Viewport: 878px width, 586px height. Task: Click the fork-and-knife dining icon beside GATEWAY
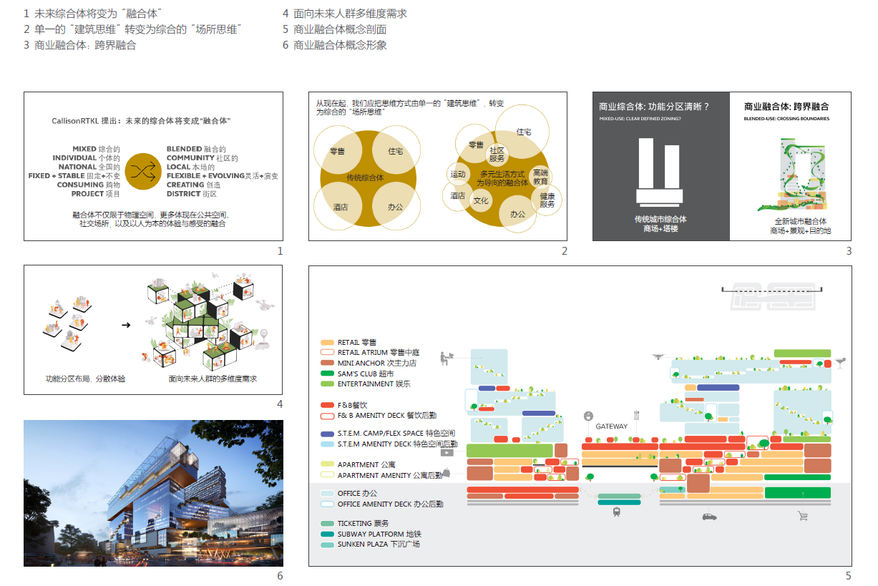(x=636, y=415)
